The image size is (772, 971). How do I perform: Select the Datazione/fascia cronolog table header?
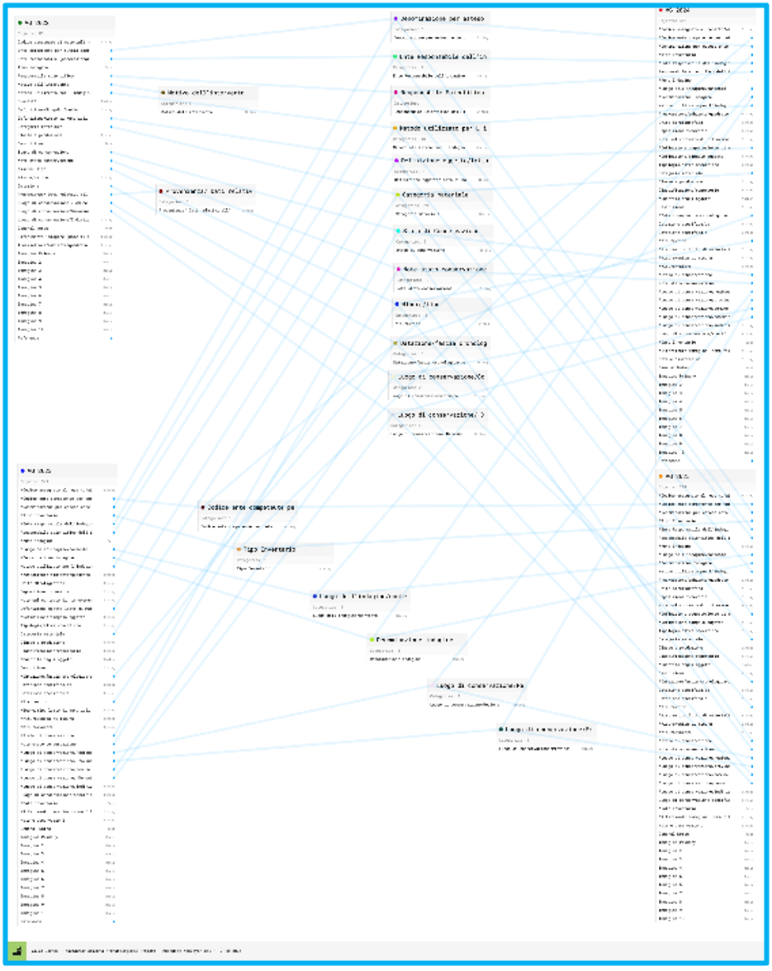pyautogui.click(x=443, y=343)
